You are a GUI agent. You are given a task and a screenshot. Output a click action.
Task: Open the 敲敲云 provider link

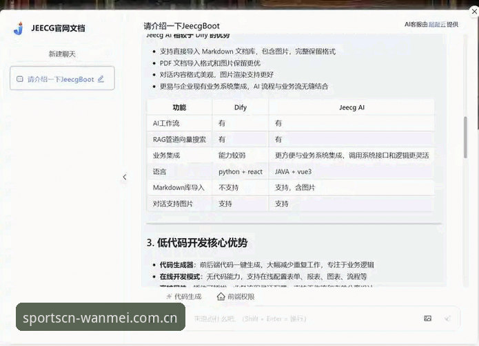click(437, 25)
